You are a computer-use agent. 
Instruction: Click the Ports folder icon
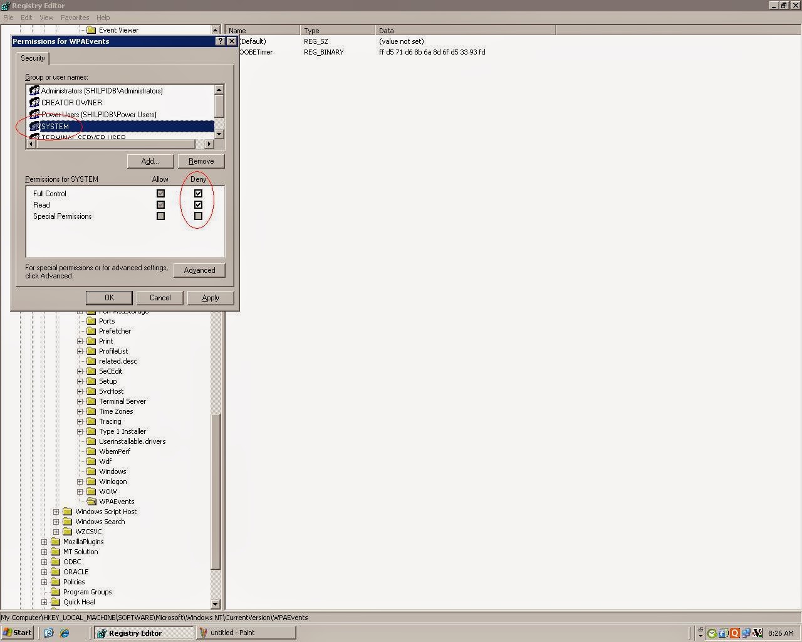click(91, 321)
